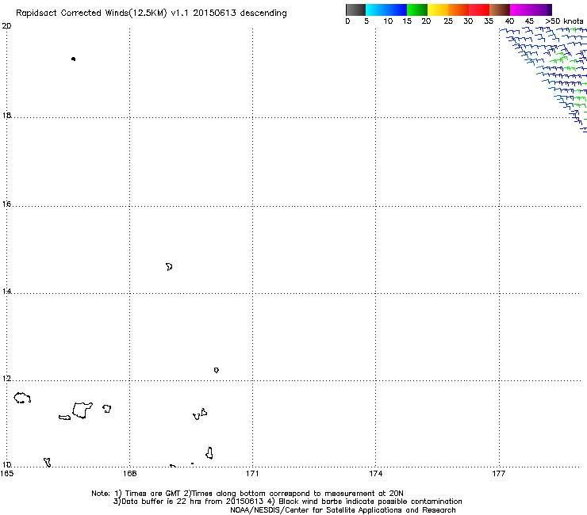Click the Rapidscat Corrected Winds chart title
This screenshot has height=515, width=587.
152,13
